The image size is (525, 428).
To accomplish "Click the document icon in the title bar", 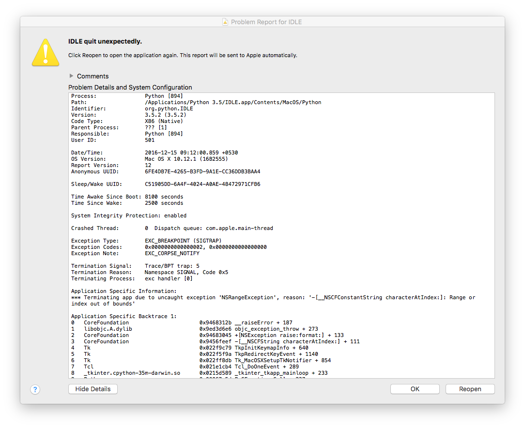I will 225,22.
